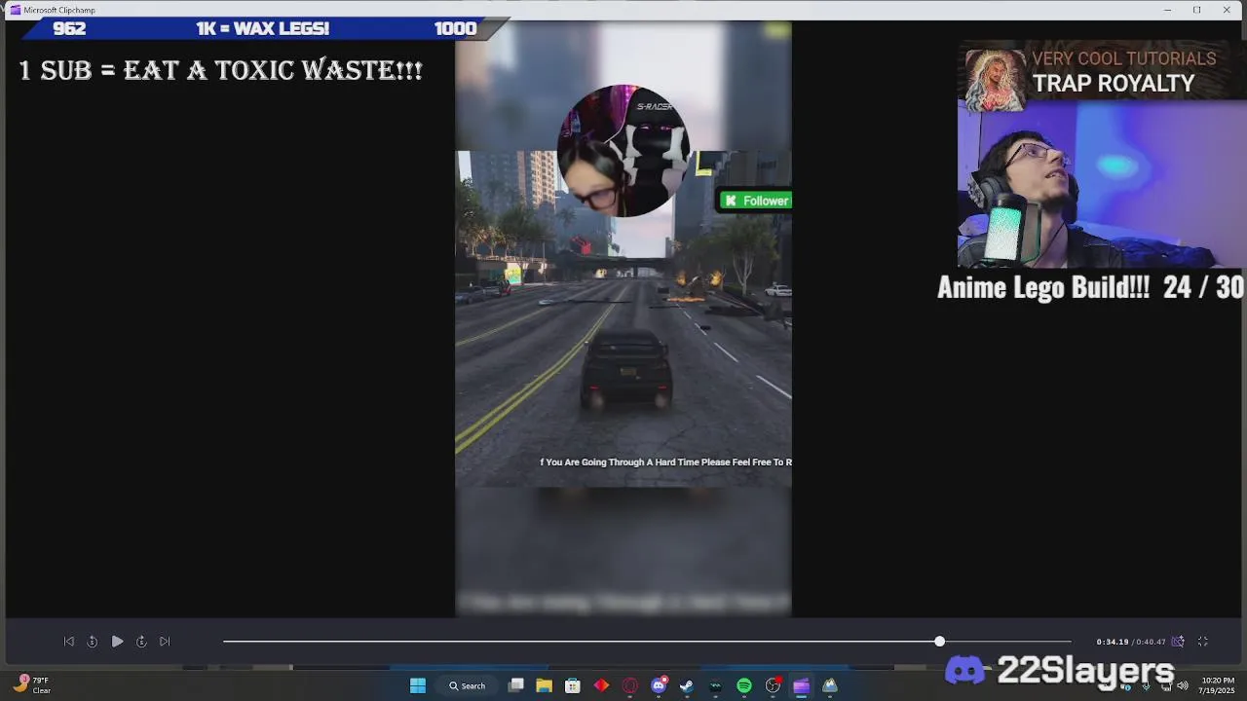1247x701 pixels.
Task: Open the mountain photo app in taskbar
Action: click(830, 685)
